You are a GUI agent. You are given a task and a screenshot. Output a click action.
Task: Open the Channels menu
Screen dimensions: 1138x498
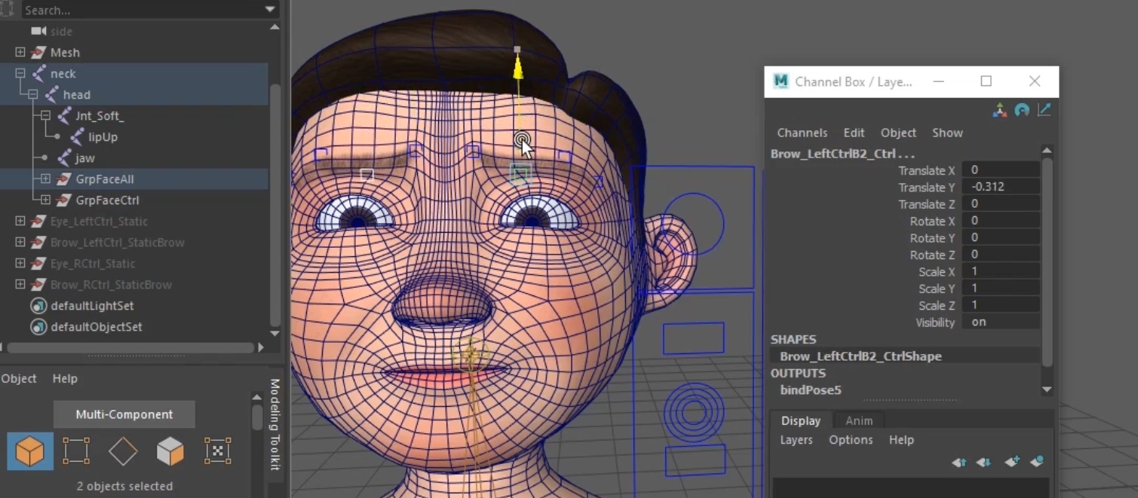click(x=802, y=133)
